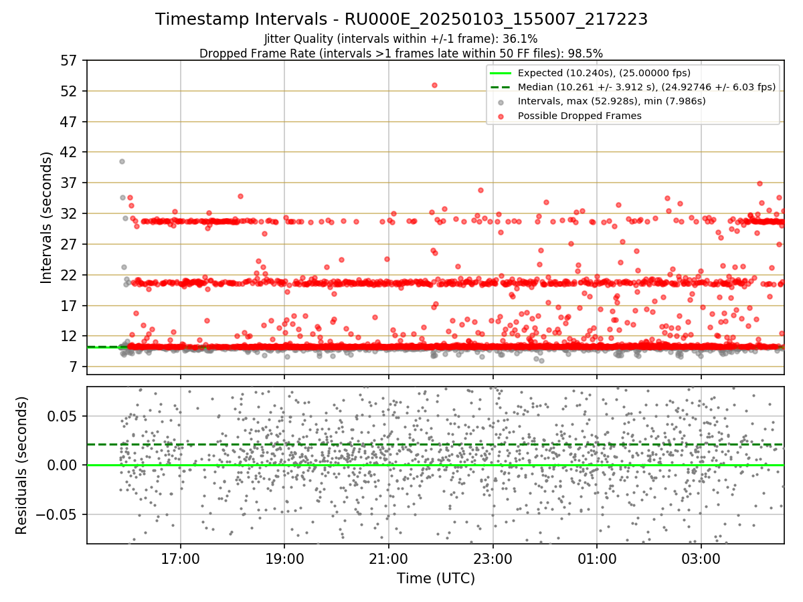Image resolution: width=803 pixels, height=602 pixels.
Task: Click the 17:00 time tick label
Action: (x=181, y=559)
